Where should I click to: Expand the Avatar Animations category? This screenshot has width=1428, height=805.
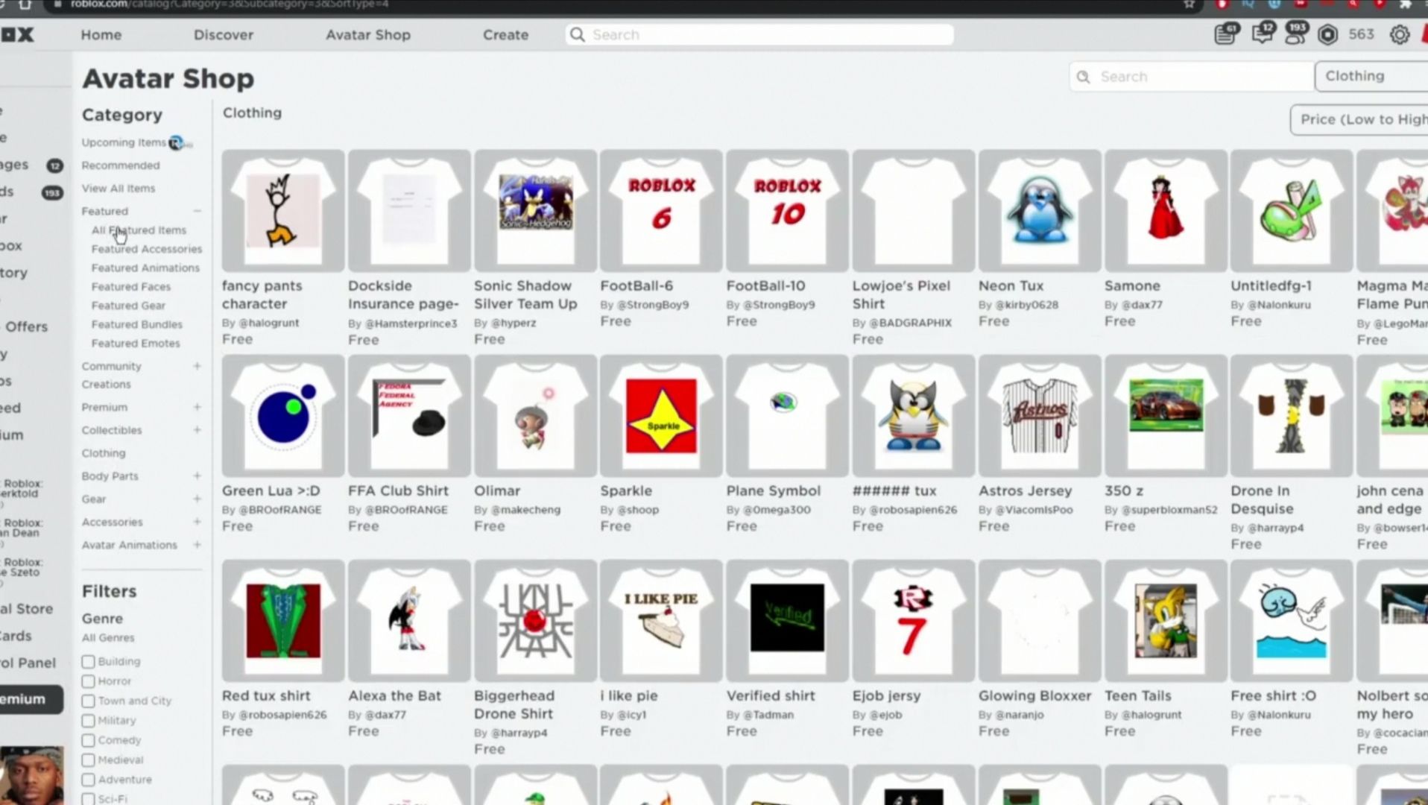197,545
